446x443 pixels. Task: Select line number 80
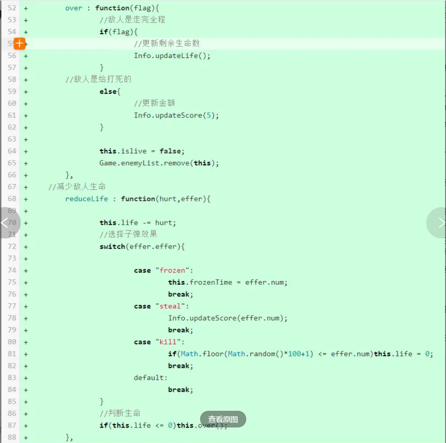pos(11,342)
